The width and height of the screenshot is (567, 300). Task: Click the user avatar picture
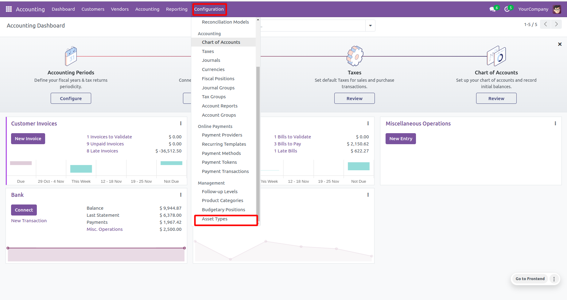pyautogui.click(x=557, y=9)
